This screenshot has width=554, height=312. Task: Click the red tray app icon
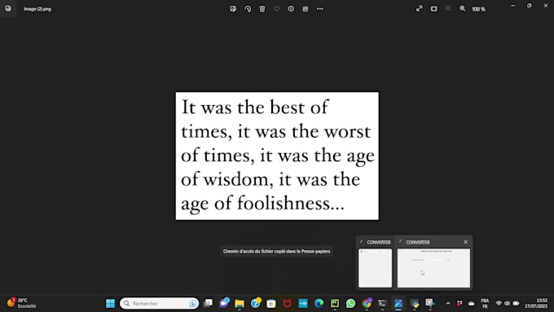459,304
